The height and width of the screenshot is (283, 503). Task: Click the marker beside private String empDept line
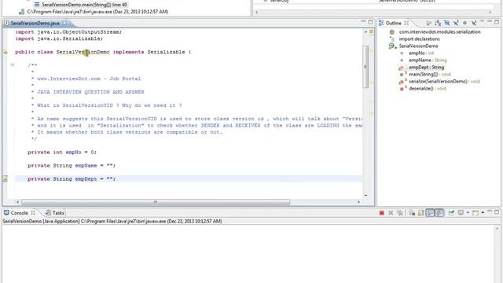coord(6,179)
